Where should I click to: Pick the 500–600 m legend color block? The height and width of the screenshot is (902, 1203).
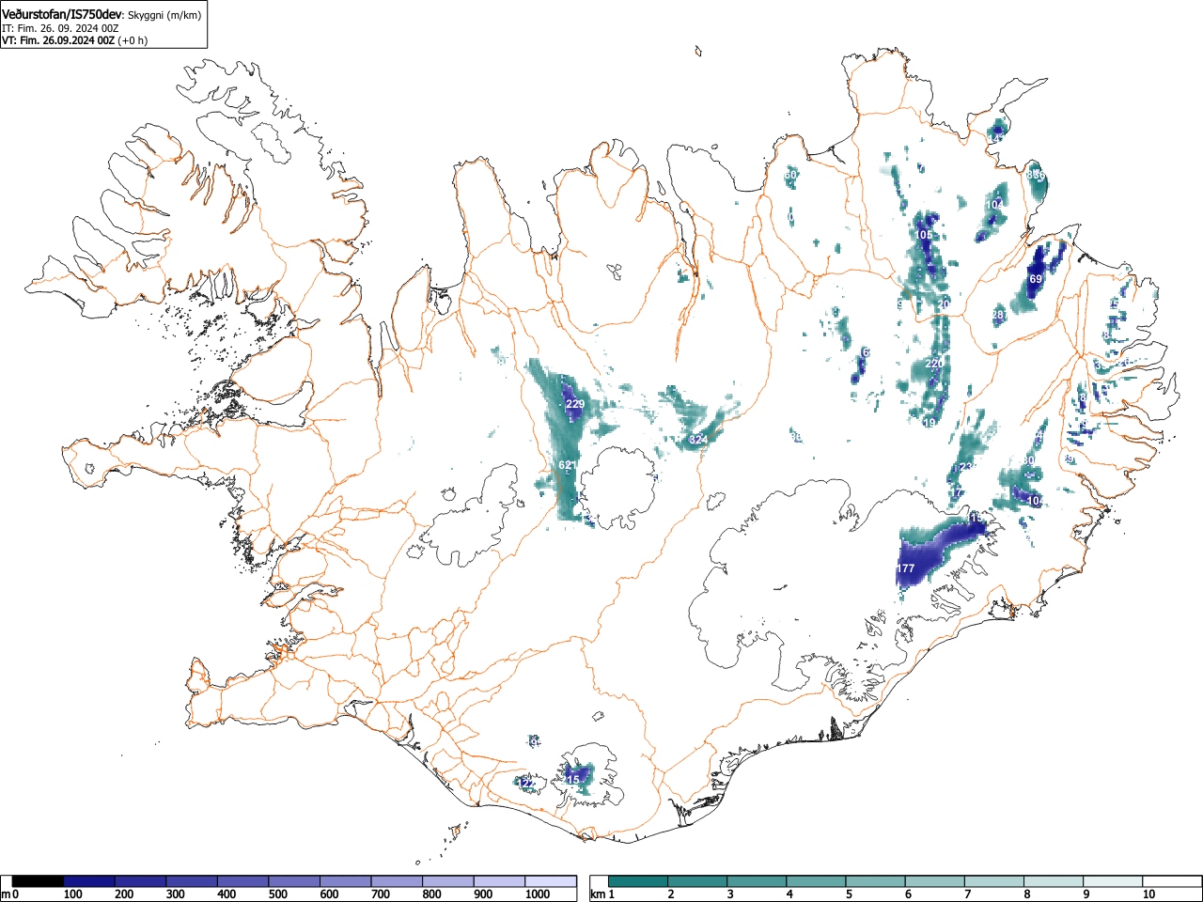point(294,881)
